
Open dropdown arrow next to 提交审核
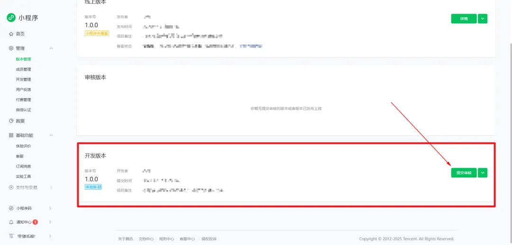483,173
